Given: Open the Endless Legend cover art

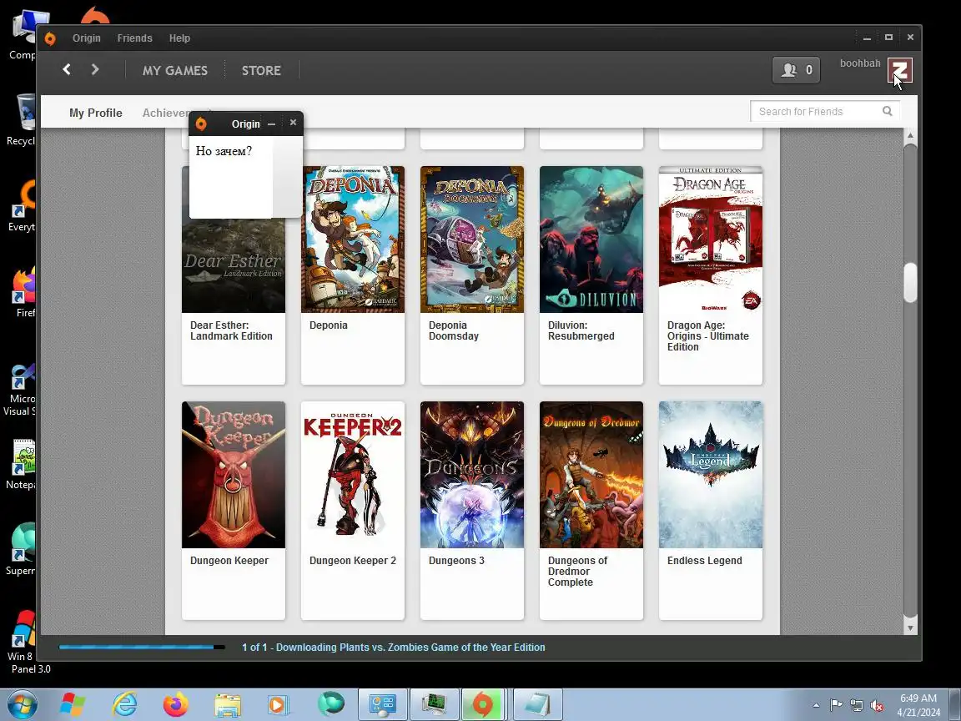Looking at the screenshot, I should point(711,475).
